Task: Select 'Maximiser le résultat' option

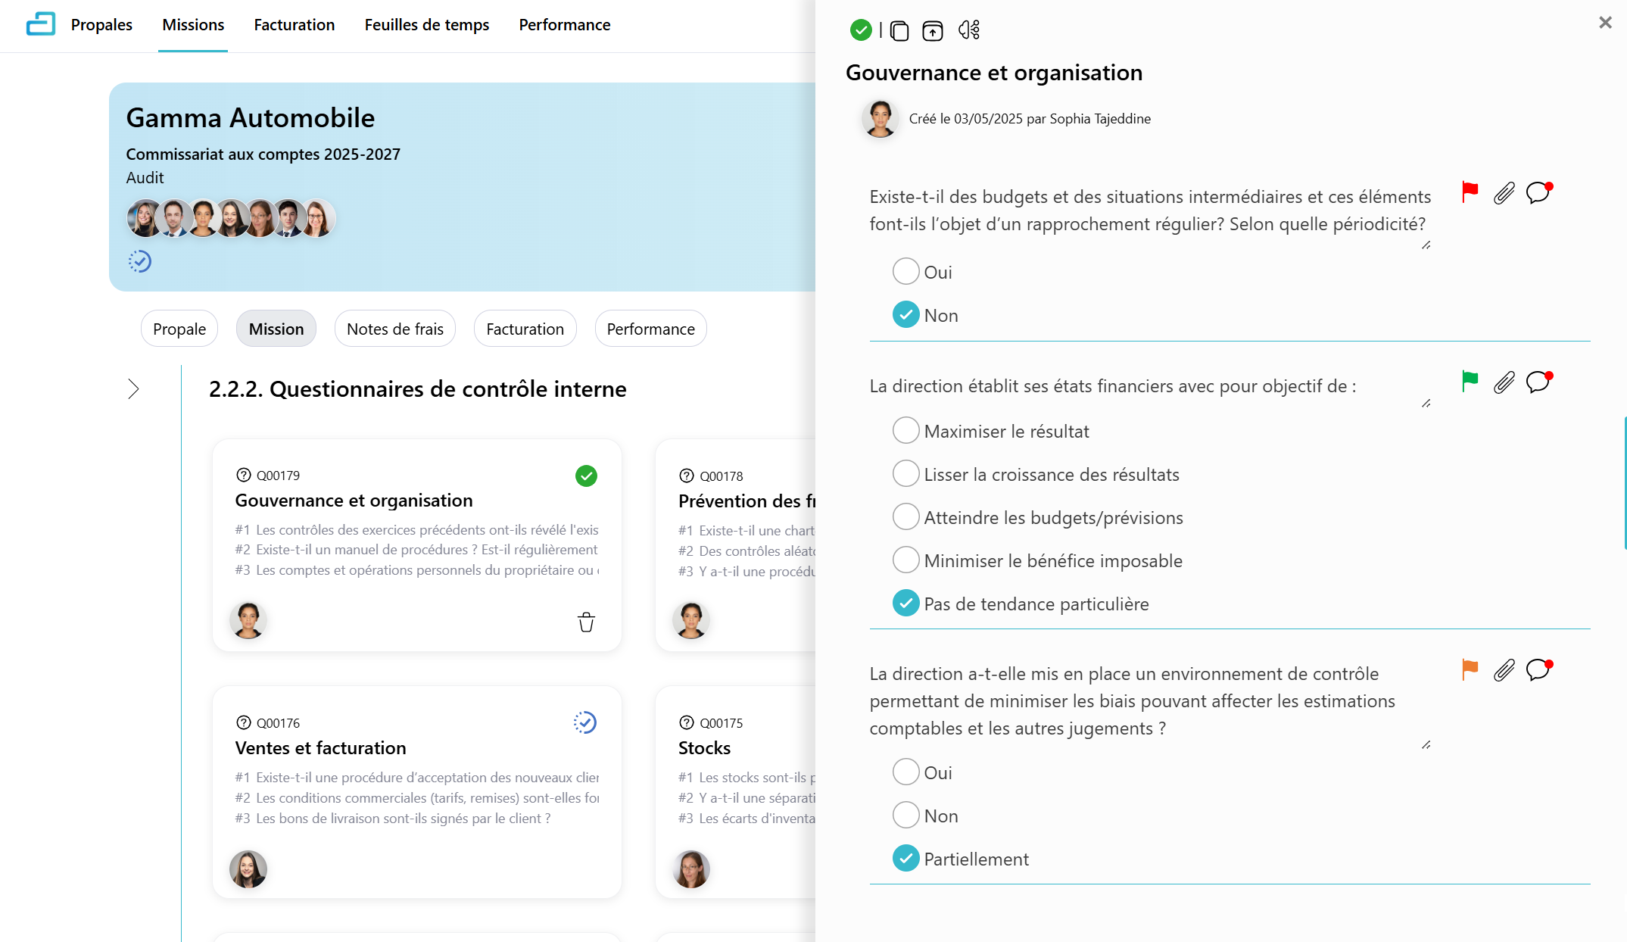Action: pyautogui.click(x=905, y=431)
